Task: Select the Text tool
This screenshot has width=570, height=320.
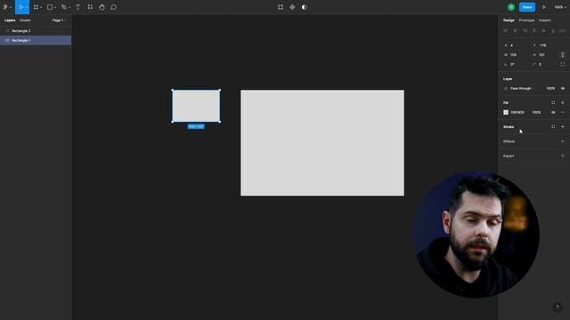Action: click(77, 7)
